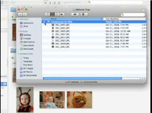The height and width of the screenshot is (113, 152).
Task: Click the Oct 31 2008 10:53 AM date
Action: [118, 31]
